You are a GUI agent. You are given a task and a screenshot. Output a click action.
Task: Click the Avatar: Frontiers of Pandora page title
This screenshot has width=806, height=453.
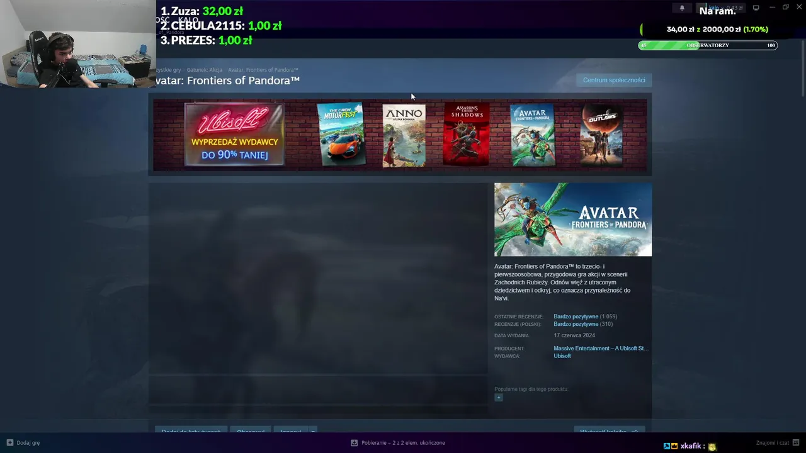point(228,81)
